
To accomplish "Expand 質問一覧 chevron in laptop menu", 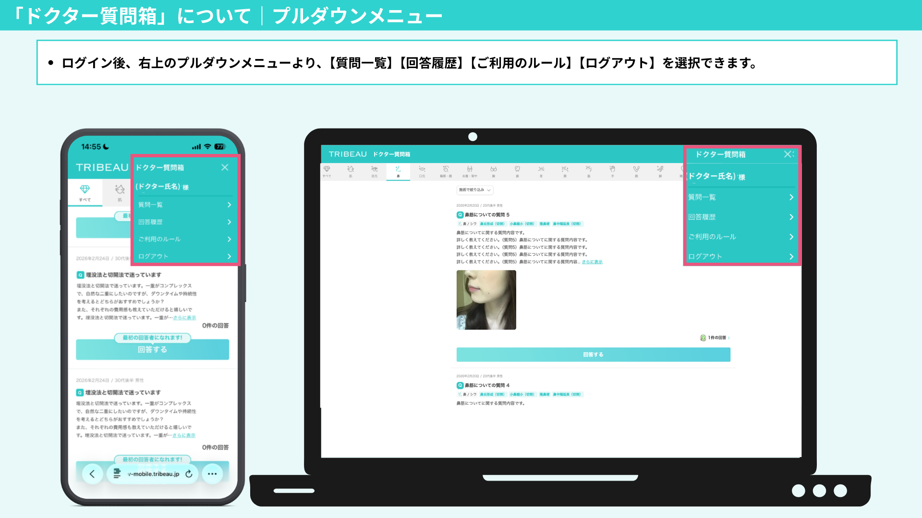I will (791, 197).
